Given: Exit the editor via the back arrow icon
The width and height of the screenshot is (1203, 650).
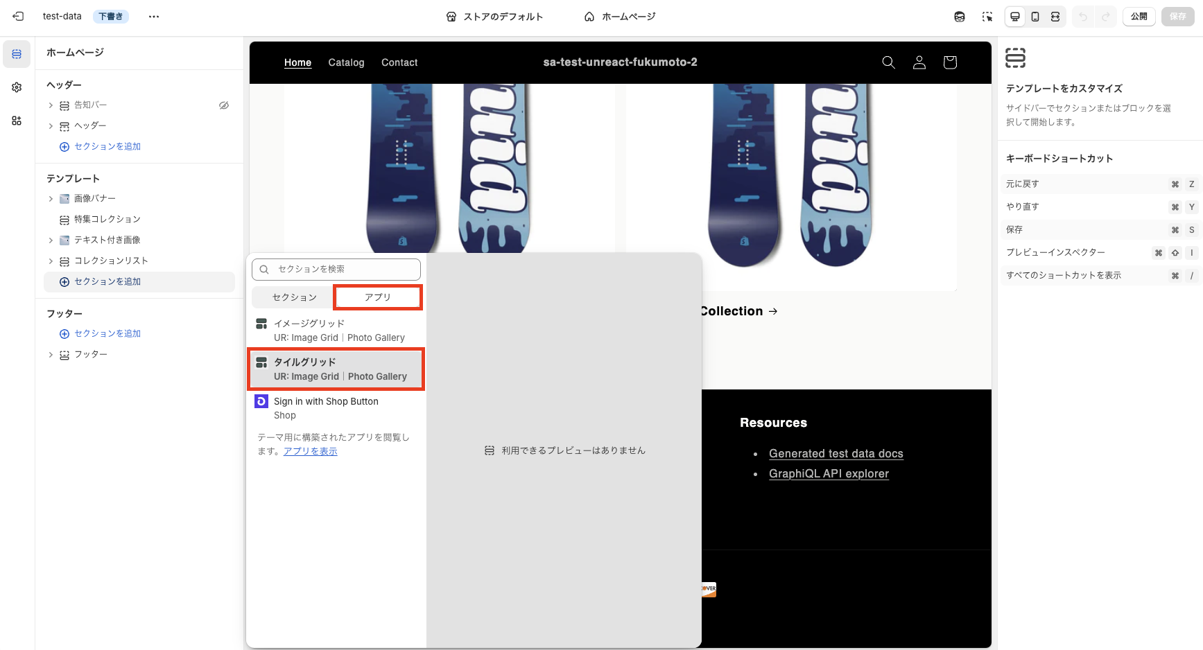Looking at the screenshot, I should pyautogui.click(x=17, y=16).
